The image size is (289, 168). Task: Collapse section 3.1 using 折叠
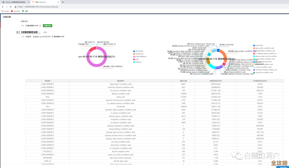click(x=45, y=32)
